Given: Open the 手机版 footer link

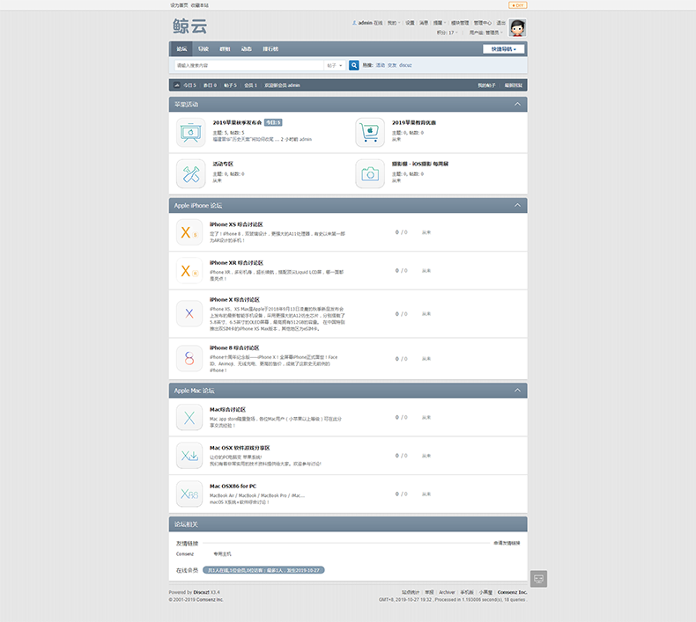Looking at the screenshot, I should click(467, 592).
